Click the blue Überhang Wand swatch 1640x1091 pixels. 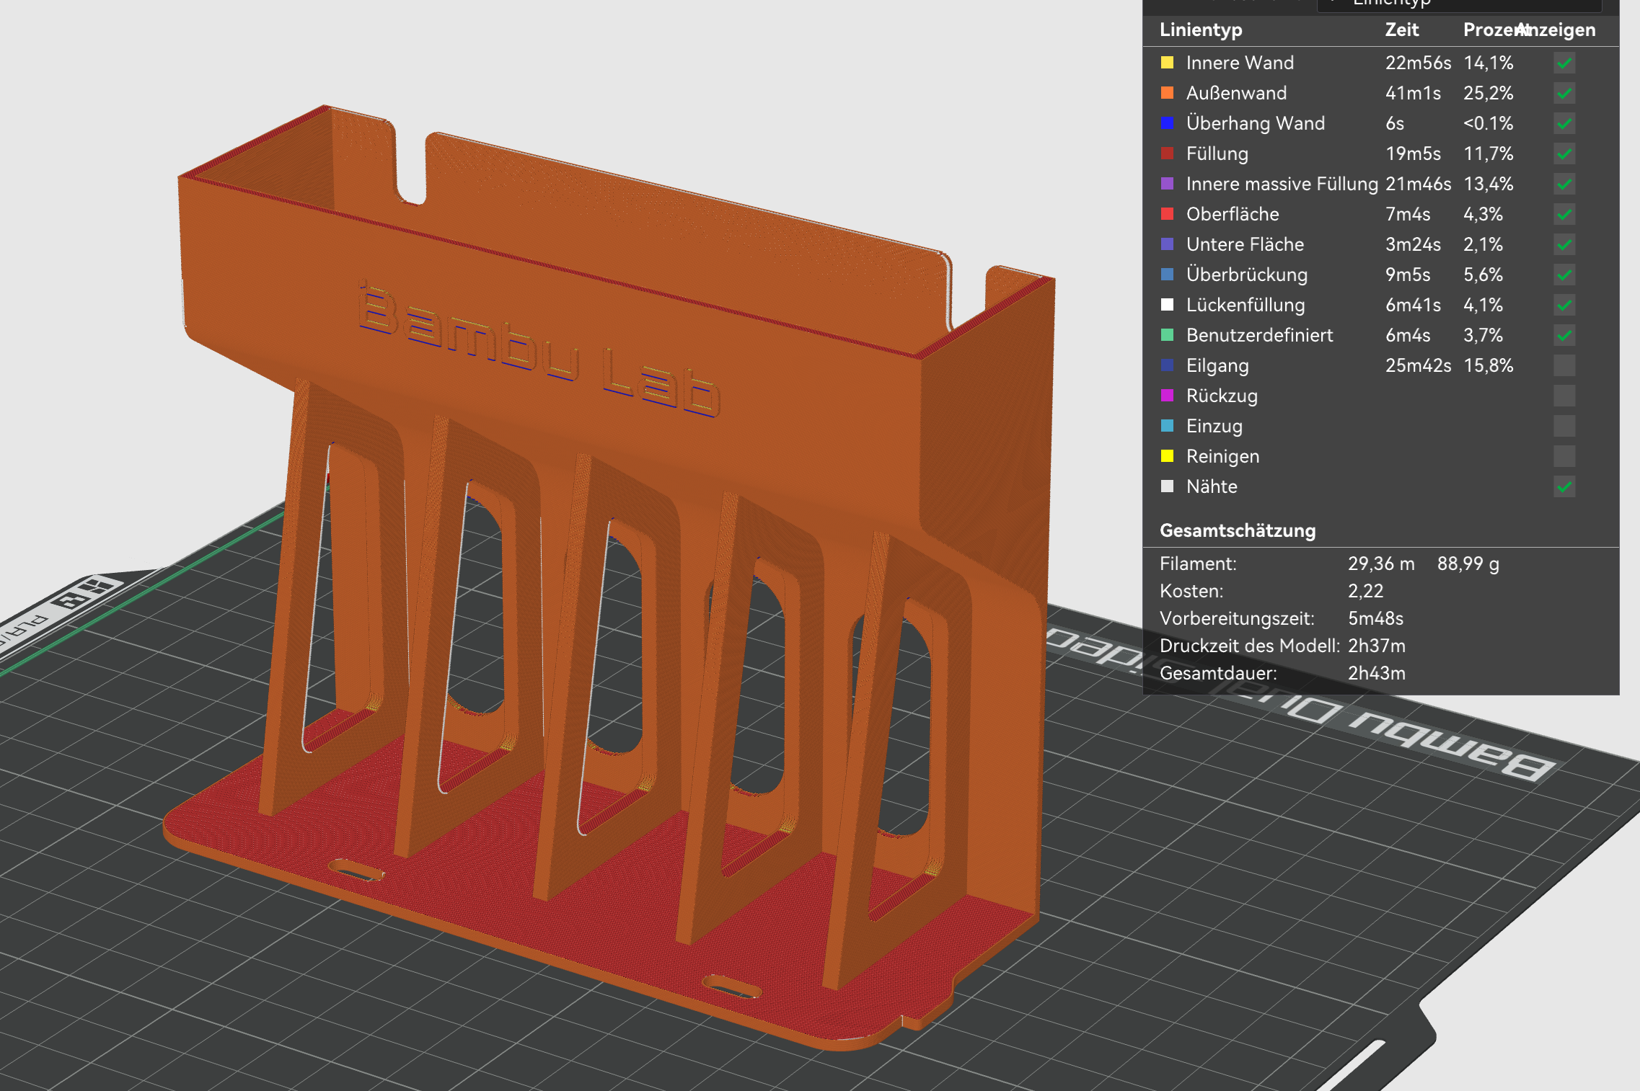click(x=1167, y=123)
